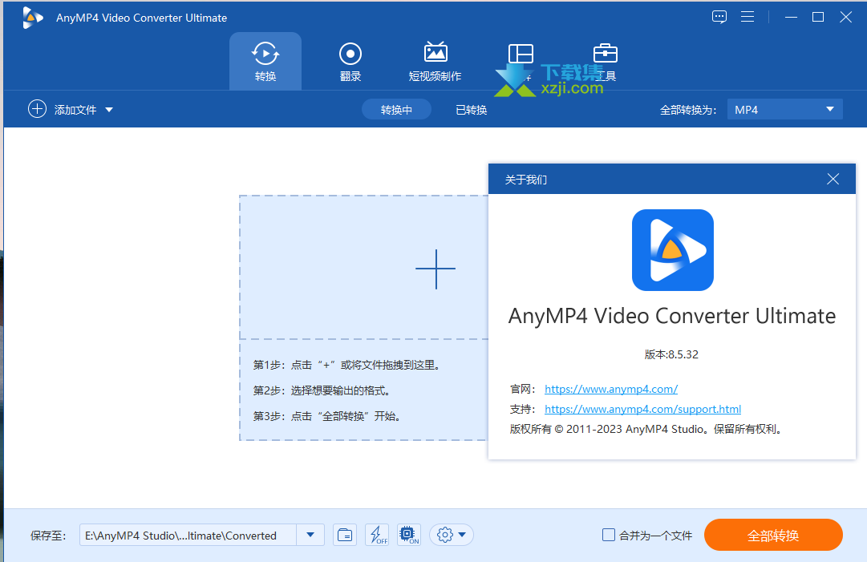Click the AnyMP4 Video Converter Ultimate heading
The height and width of the screenshot is (562, 867).
672,317
